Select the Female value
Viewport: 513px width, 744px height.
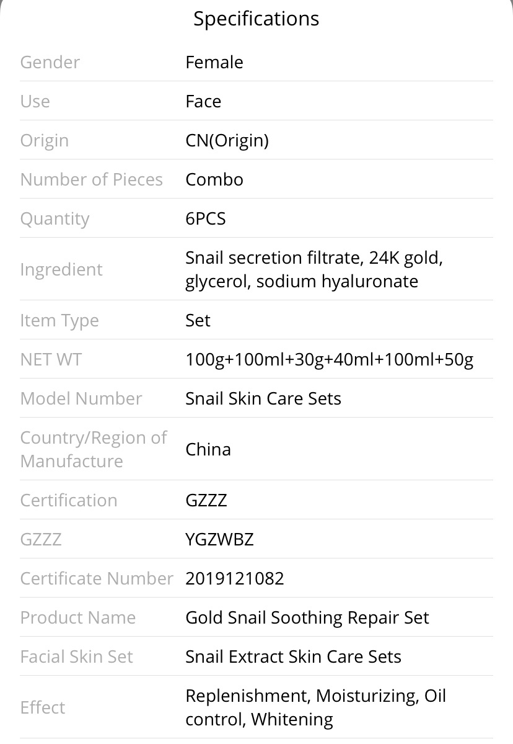[214, 62]
